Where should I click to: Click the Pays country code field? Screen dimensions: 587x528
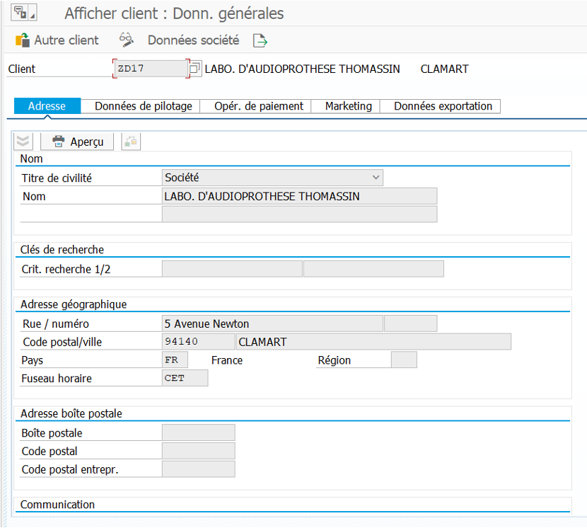pos(175,360)
